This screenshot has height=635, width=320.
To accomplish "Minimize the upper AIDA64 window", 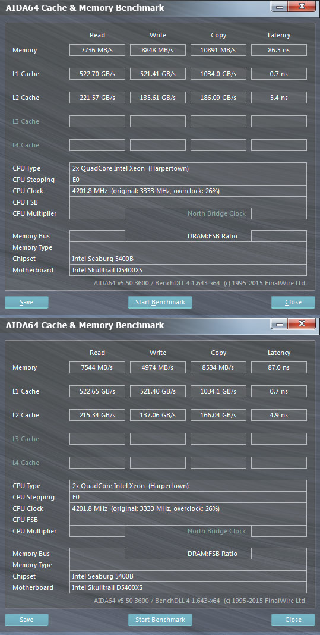I will click(278, 7).
